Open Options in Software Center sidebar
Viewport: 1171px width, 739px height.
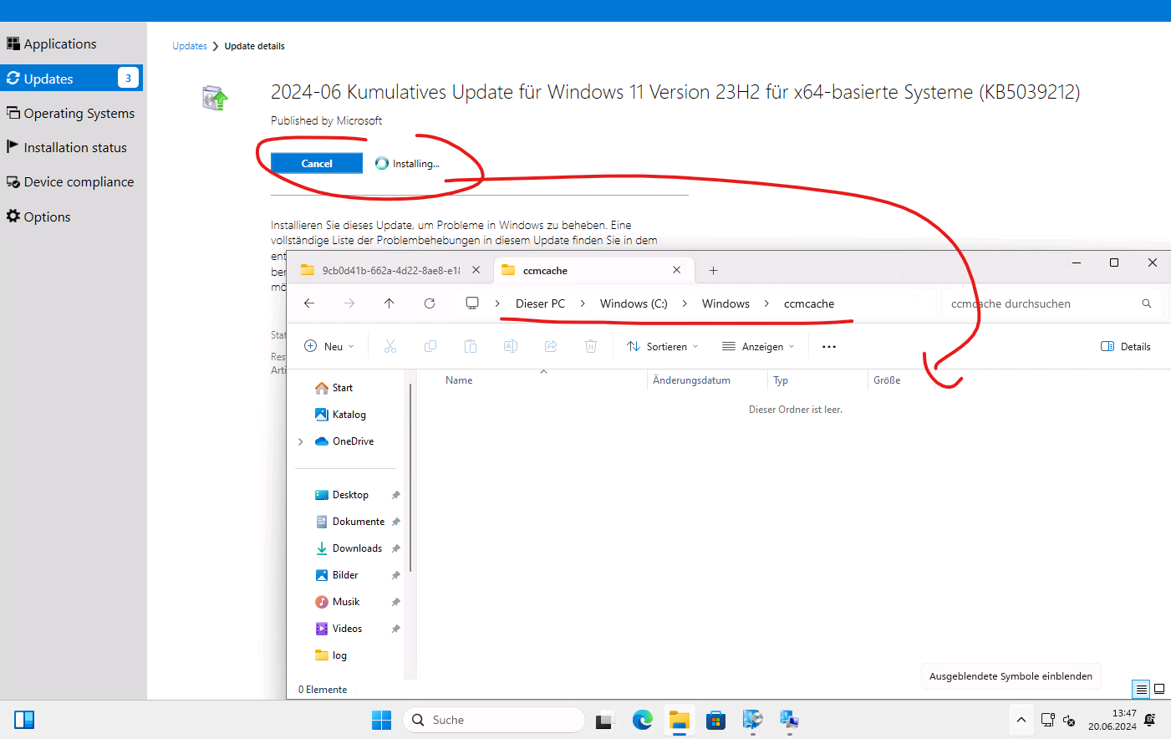[44, 216]
